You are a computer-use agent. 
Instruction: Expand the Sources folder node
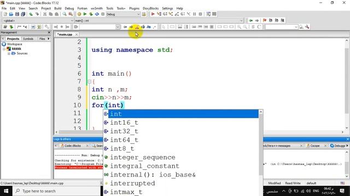click(9, 53)
